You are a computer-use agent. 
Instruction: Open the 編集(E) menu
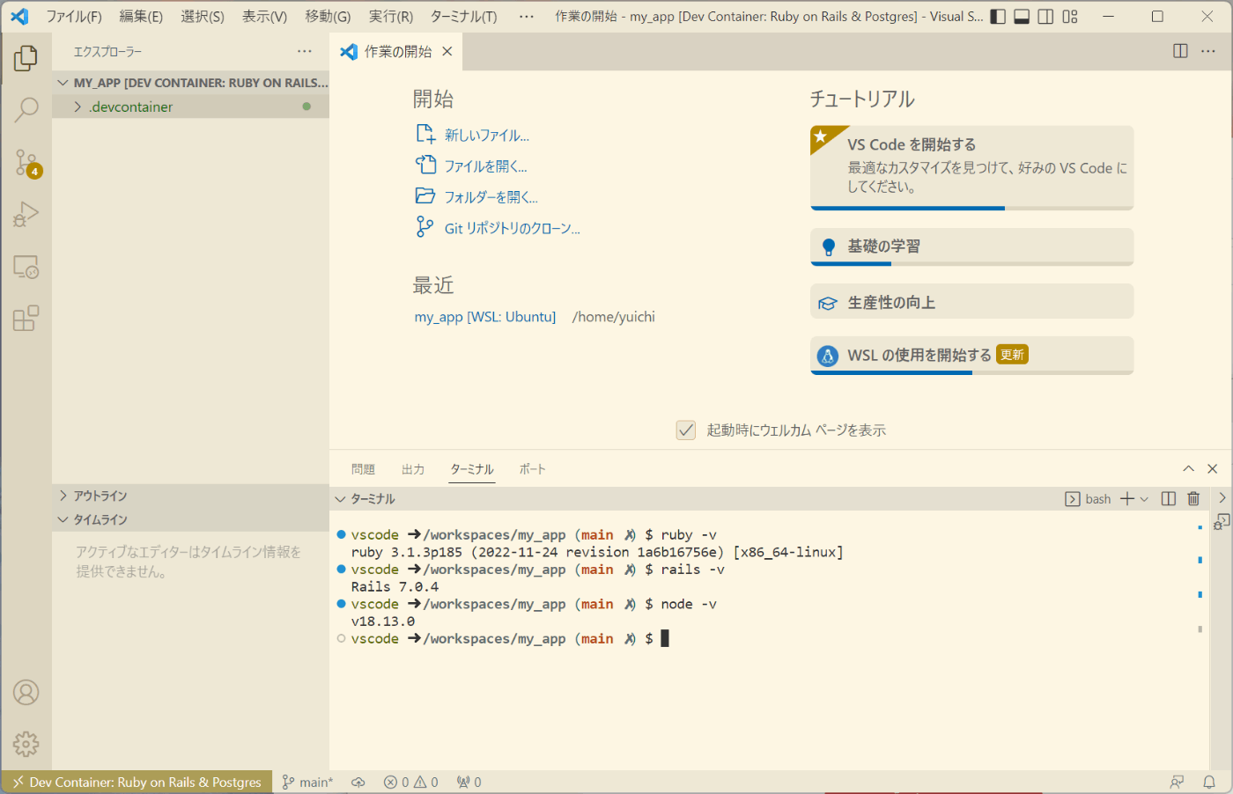click(x=141, y=17)
